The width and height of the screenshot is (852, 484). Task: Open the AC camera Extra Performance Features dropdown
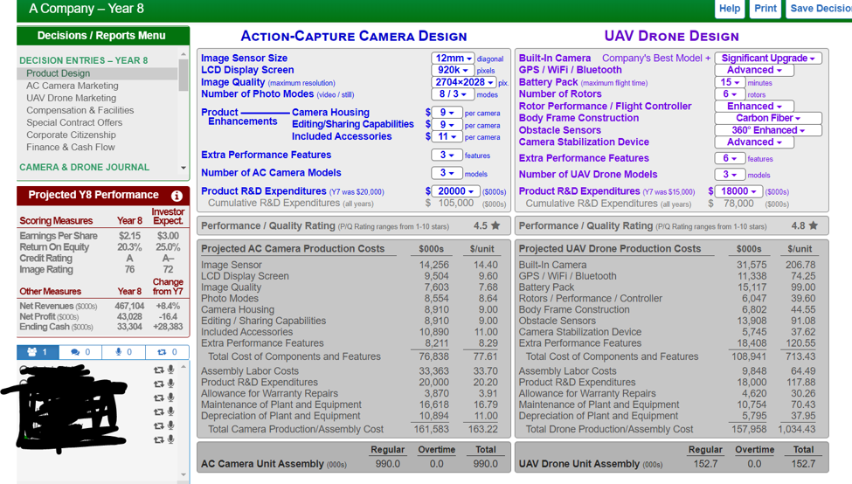pos(447,155)
